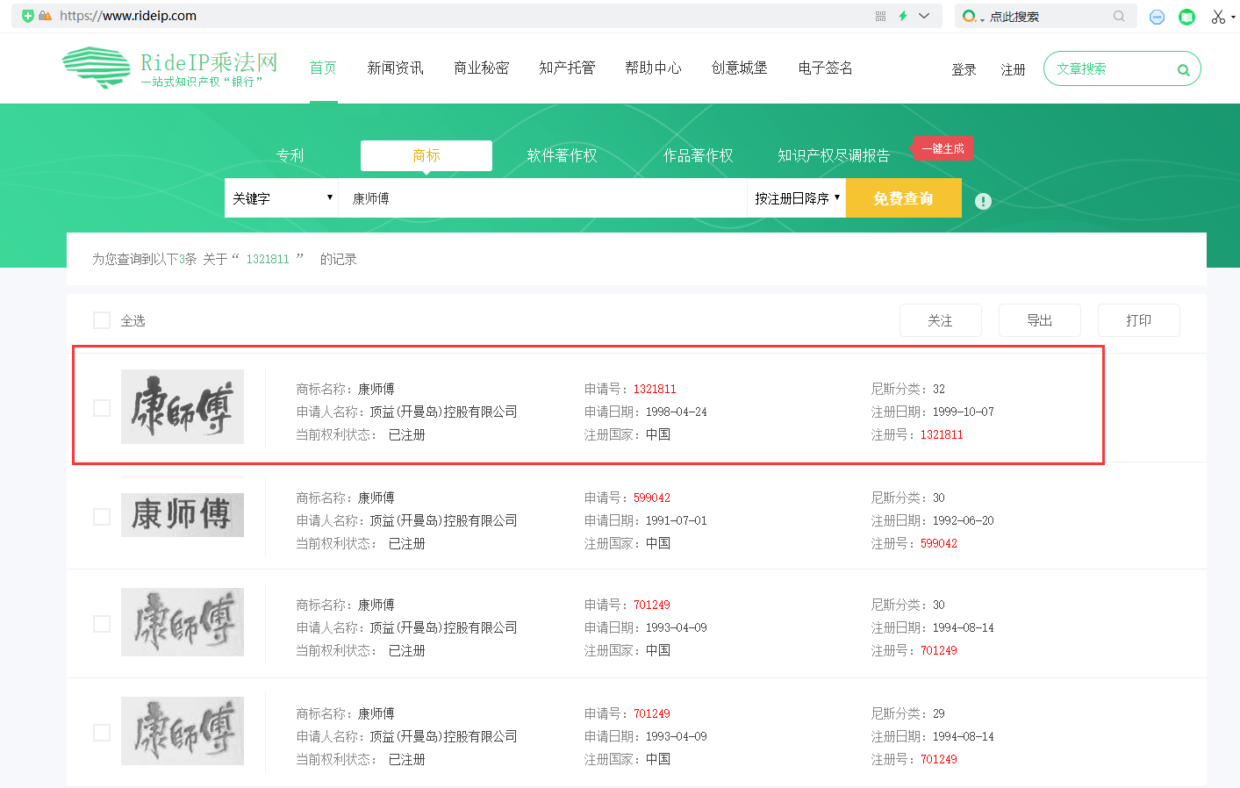Open trademark image for class 29 record 701249
1240x788 pixels.
[x=183, y=731]
